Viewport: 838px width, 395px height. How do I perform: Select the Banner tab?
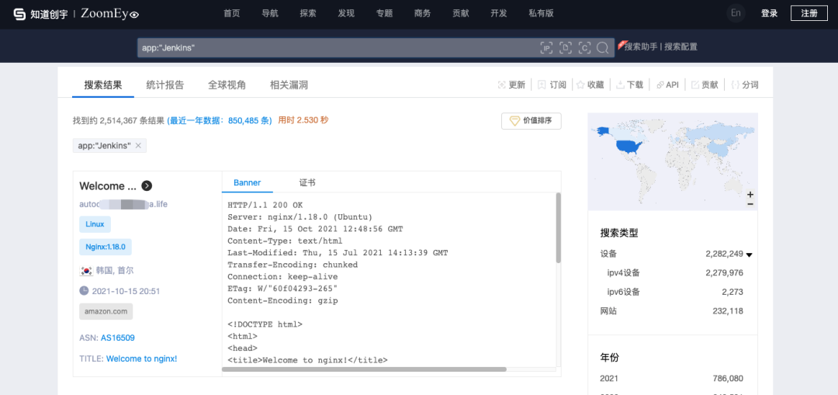pyautogui.click(x=248, y=183)
